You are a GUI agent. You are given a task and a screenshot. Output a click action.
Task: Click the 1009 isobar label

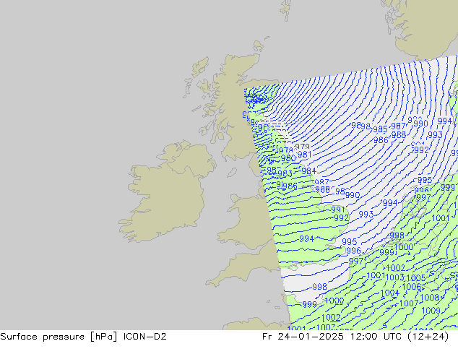(431, 311)
